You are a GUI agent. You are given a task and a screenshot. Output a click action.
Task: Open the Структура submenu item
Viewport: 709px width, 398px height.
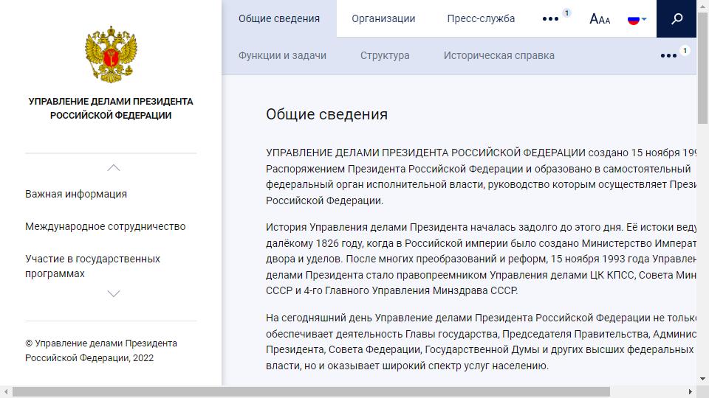tap(385, 55)
